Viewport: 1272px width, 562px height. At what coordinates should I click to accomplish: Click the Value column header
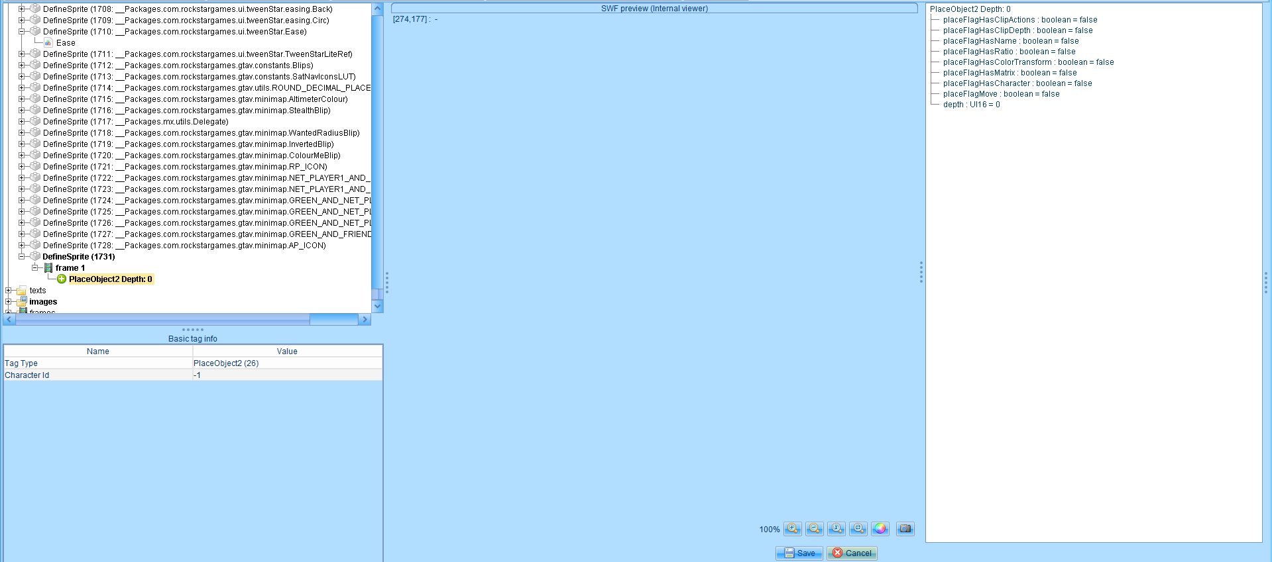click(x=287, y=351)
